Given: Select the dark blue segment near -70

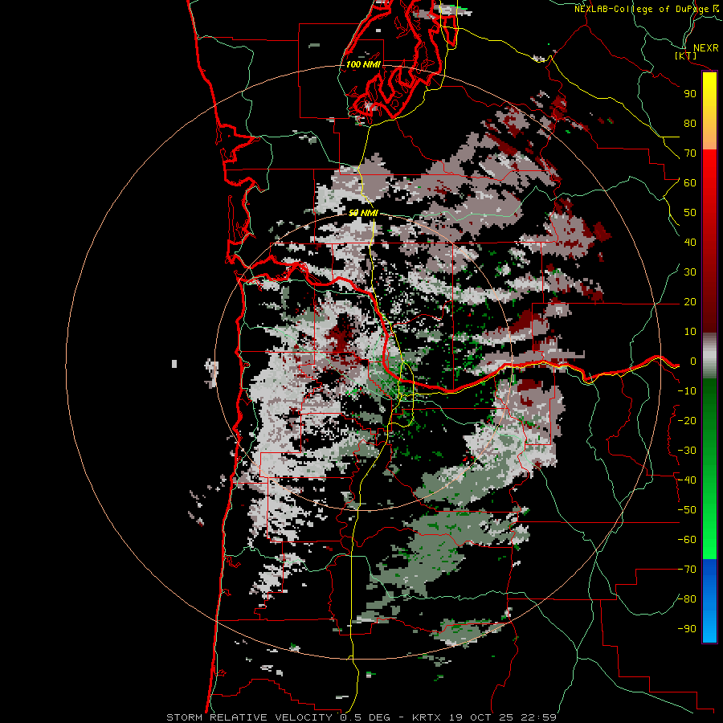Looking at the screenshot, I should (x=709, y=572).
